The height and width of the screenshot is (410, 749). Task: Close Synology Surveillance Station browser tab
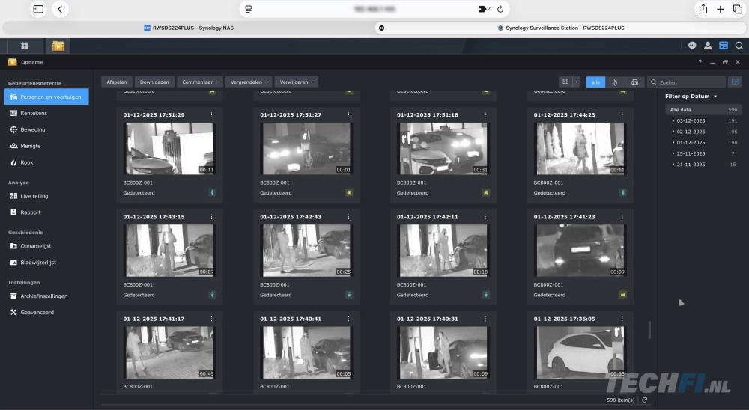point(381,28)
